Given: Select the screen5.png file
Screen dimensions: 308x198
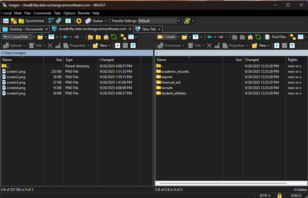Looking at the screenshot, I should 16,93.
